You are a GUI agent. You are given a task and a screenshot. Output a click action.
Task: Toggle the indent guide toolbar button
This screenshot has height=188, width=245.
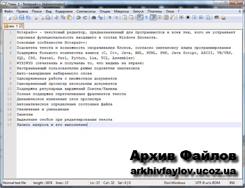tap(153, 18)
